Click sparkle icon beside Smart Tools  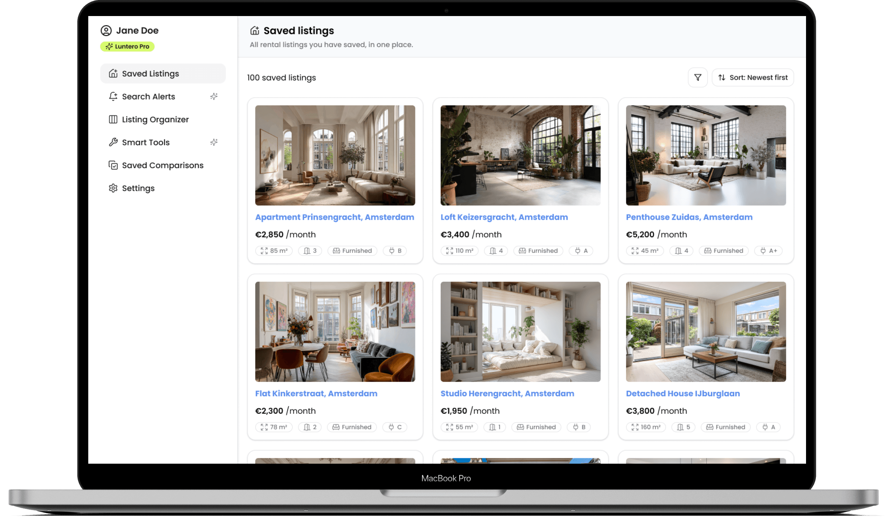tap(214, 143)
